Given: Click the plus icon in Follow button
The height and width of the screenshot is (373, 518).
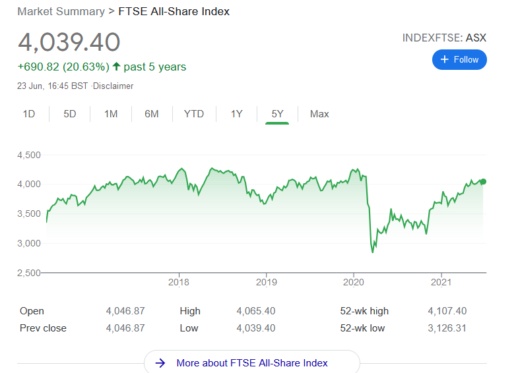Looking at the screenshot, I should tap(445, 59).
